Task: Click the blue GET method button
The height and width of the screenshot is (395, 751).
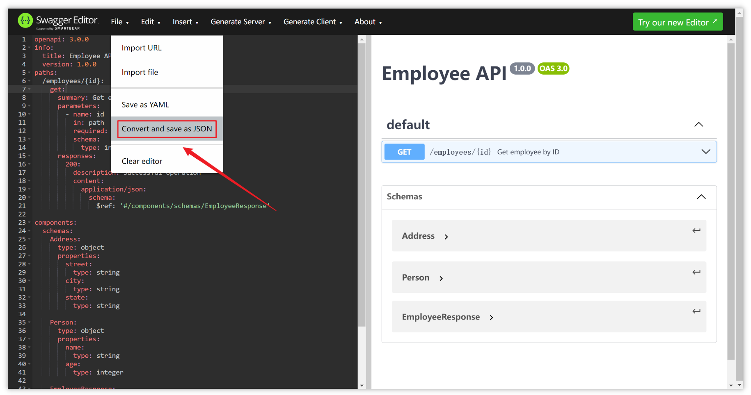Action: coord(404,152)
